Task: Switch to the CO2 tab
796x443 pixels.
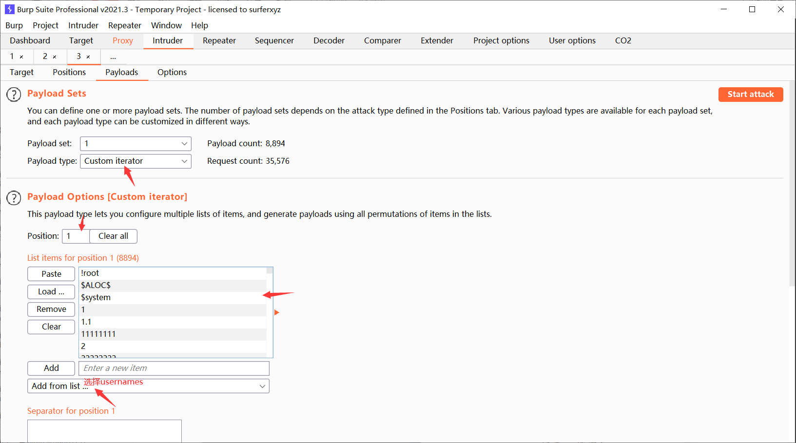Action: coord(623,40)
